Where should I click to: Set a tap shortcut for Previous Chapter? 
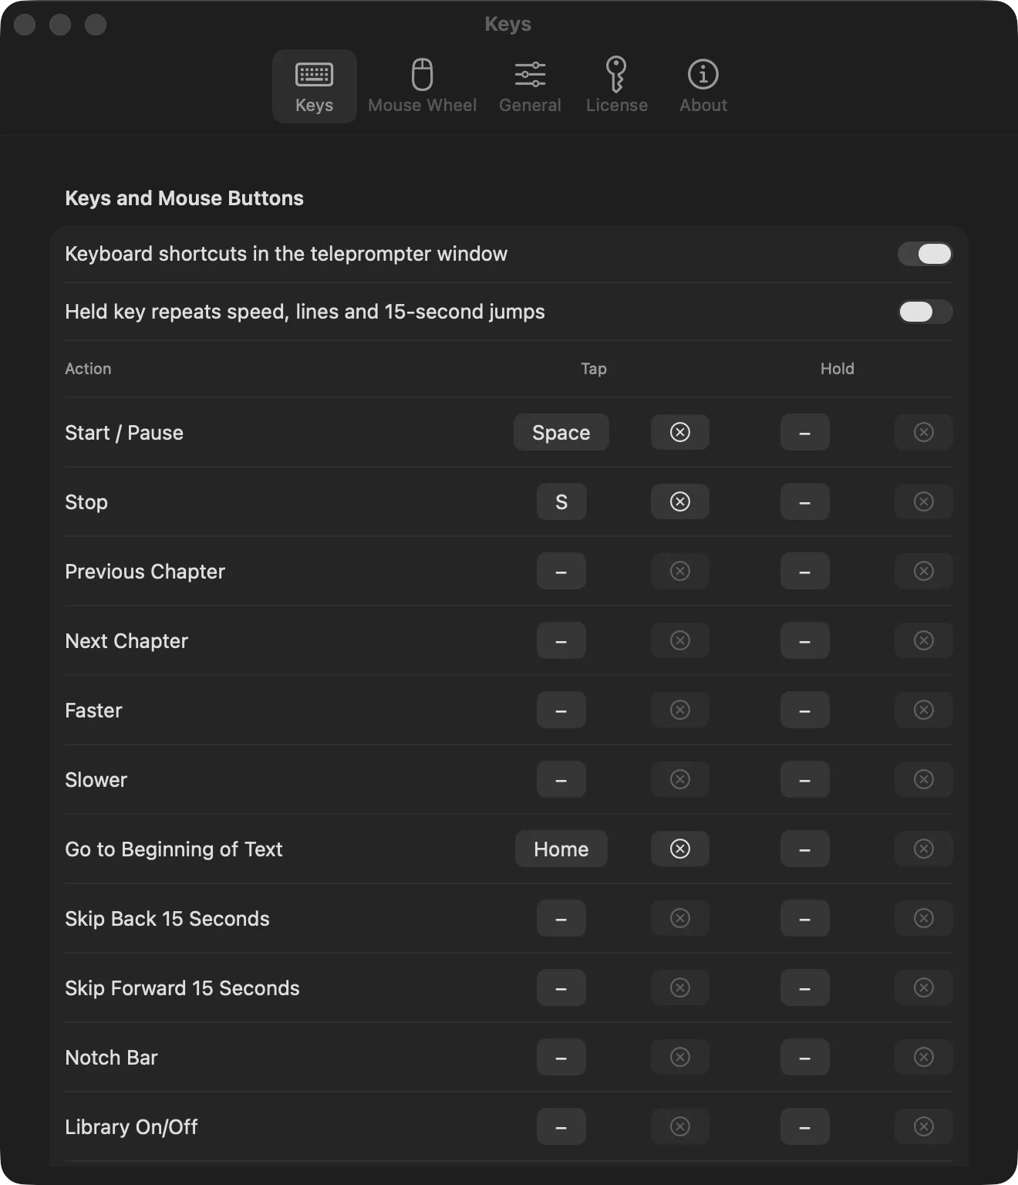[561, 571]
